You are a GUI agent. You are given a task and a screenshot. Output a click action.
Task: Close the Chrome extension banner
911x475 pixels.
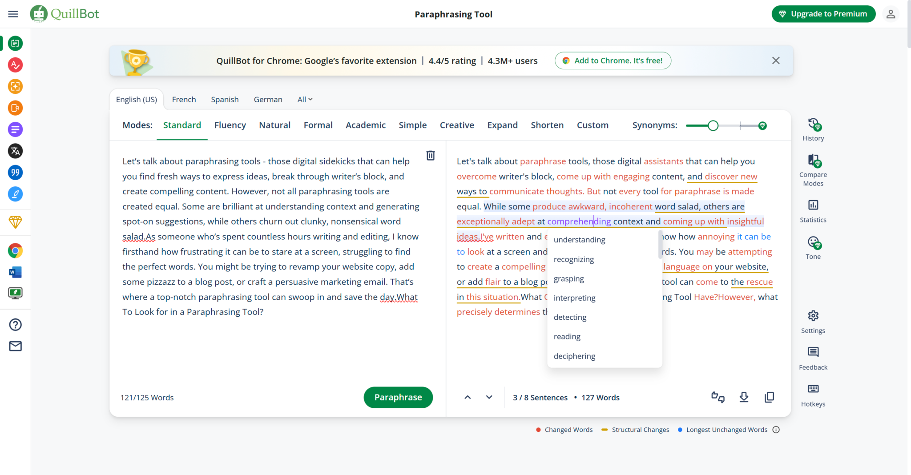pos(776,60)
